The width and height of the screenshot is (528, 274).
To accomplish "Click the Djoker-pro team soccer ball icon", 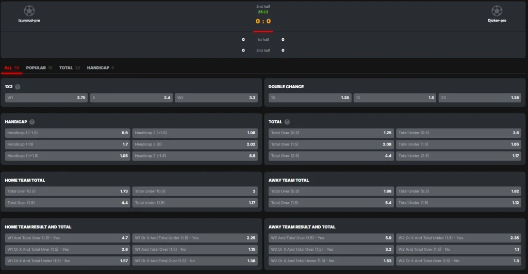I will coord(497,11).
